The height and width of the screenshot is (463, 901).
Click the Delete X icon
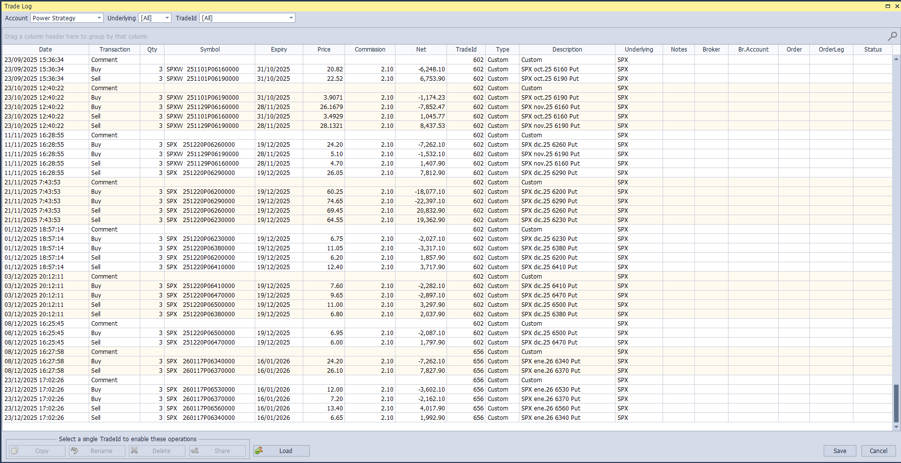point(134,451)
